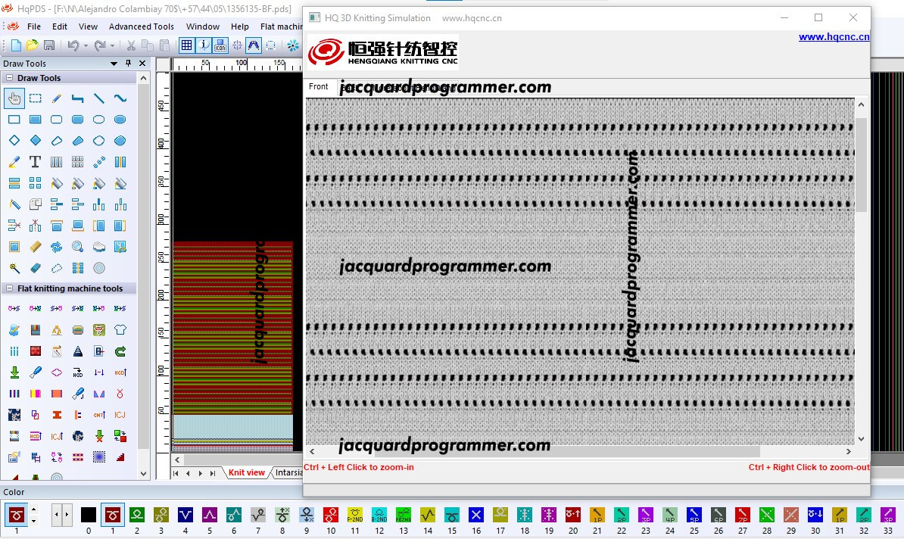Open the Redo history dropdown arrow
904x539 pixels.
[112, 45]
